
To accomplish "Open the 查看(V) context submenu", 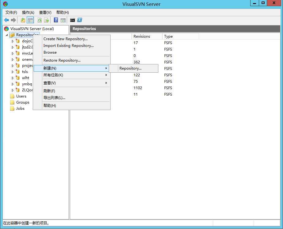I will (x=72, y=83).
